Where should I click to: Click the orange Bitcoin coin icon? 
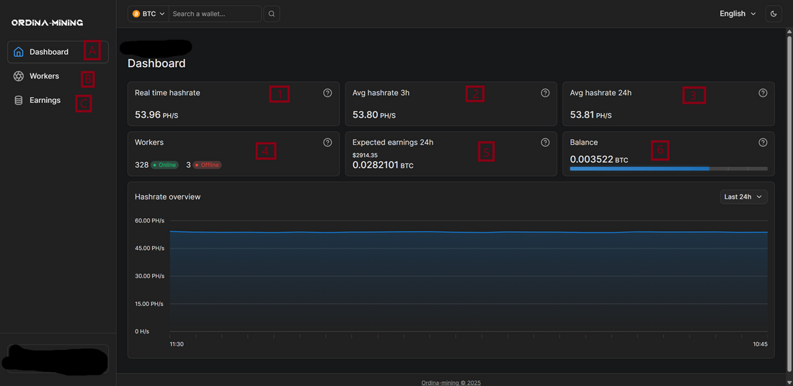coord(136,14)
